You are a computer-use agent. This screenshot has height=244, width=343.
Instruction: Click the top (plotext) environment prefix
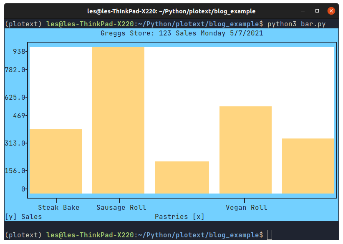pyautogui.click(x=23, y=24)
